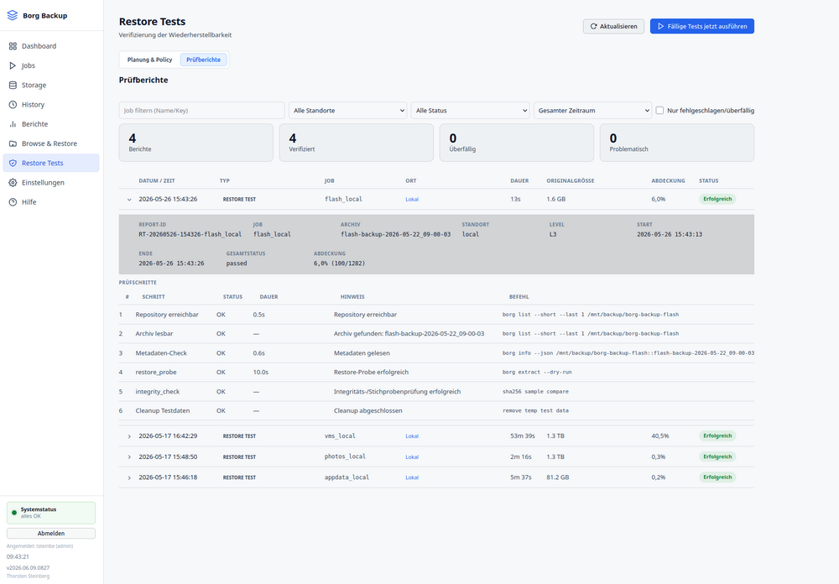Screen dimensions: 839x584
Task: Open Berichte via bar chart icon
Action: tap(13, 123)
